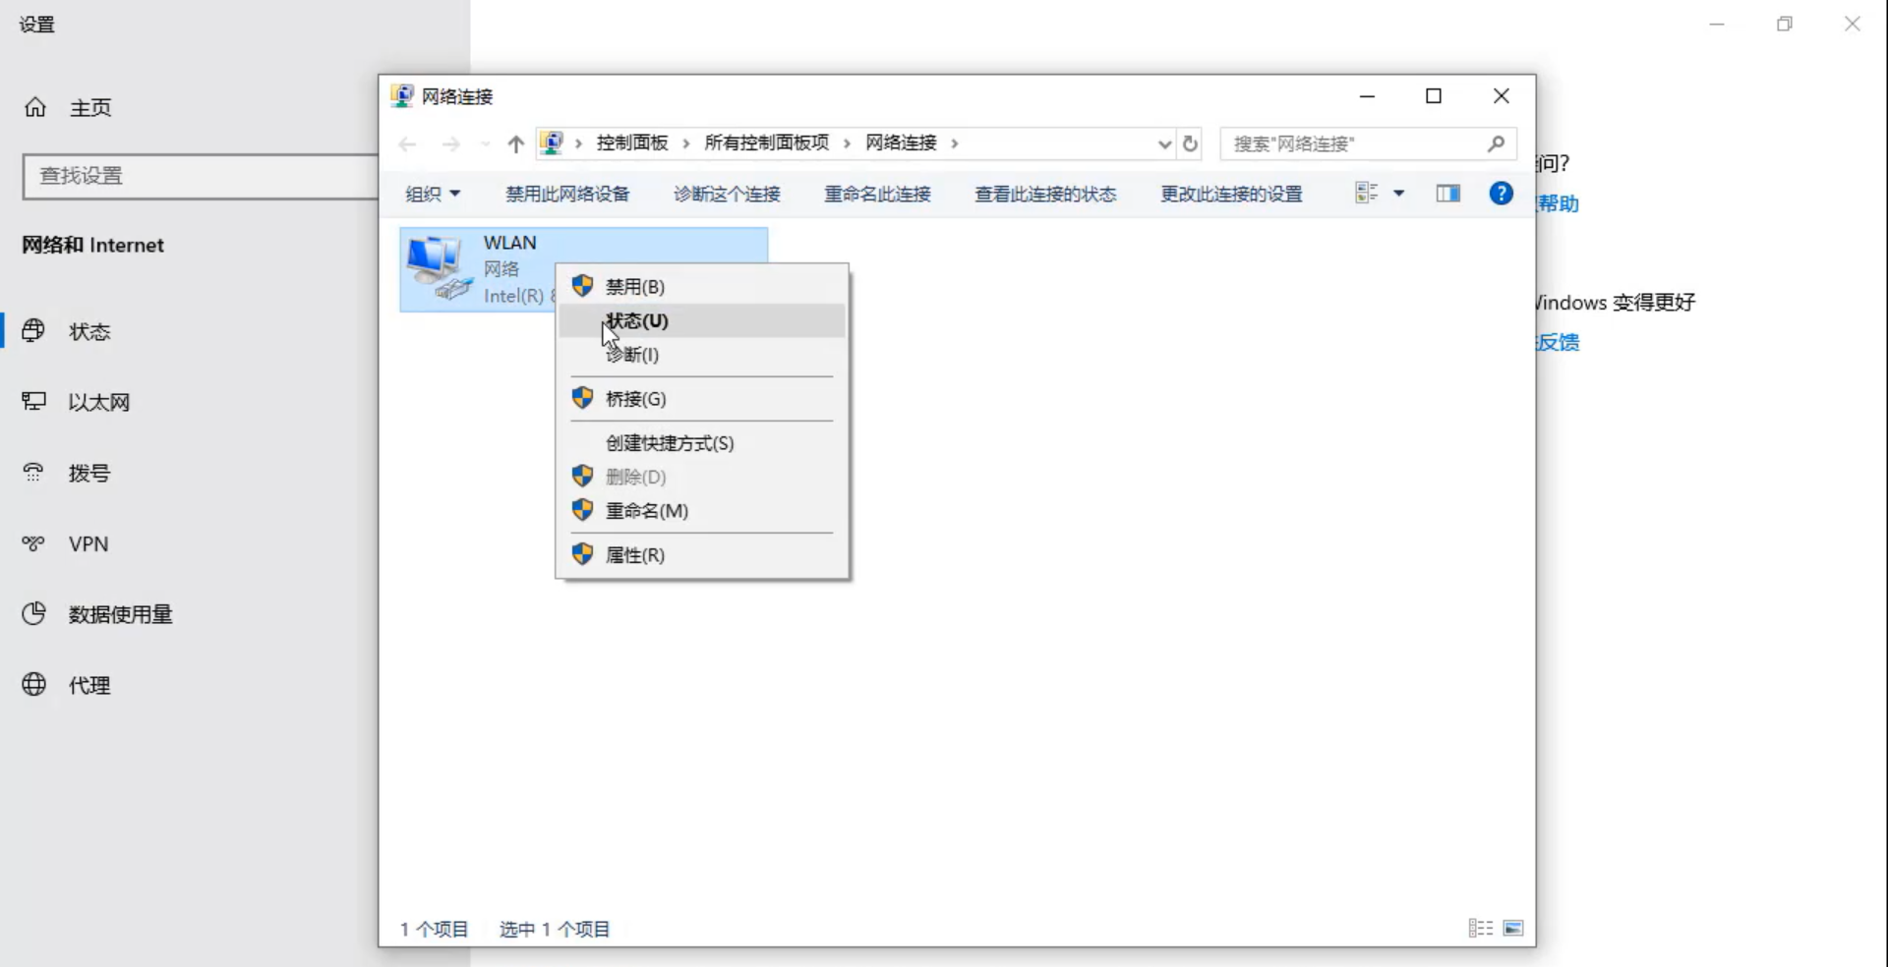This screenshot has height=967, width=1888.
Task: Choose 创建快捷方式(S) menu entry
Action: coord(670,443)
